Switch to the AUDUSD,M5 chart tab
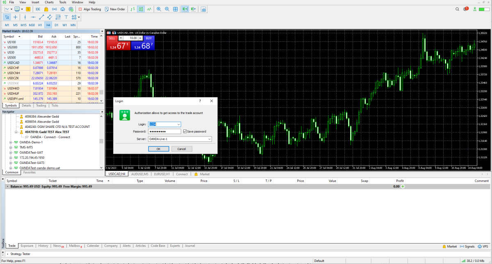492x264 pixels. (x=140, y=174)
